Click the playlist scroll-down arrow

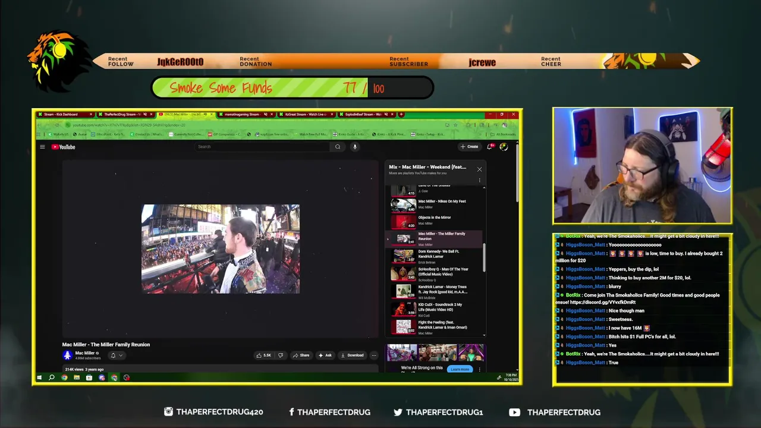tap(484, 335)
